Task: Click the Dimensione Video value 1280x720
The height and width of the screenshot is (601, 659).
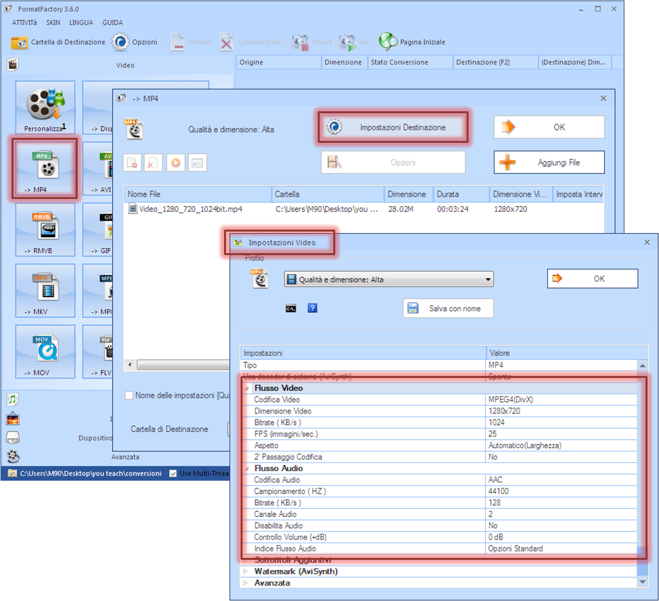Action: coord(504,411)
